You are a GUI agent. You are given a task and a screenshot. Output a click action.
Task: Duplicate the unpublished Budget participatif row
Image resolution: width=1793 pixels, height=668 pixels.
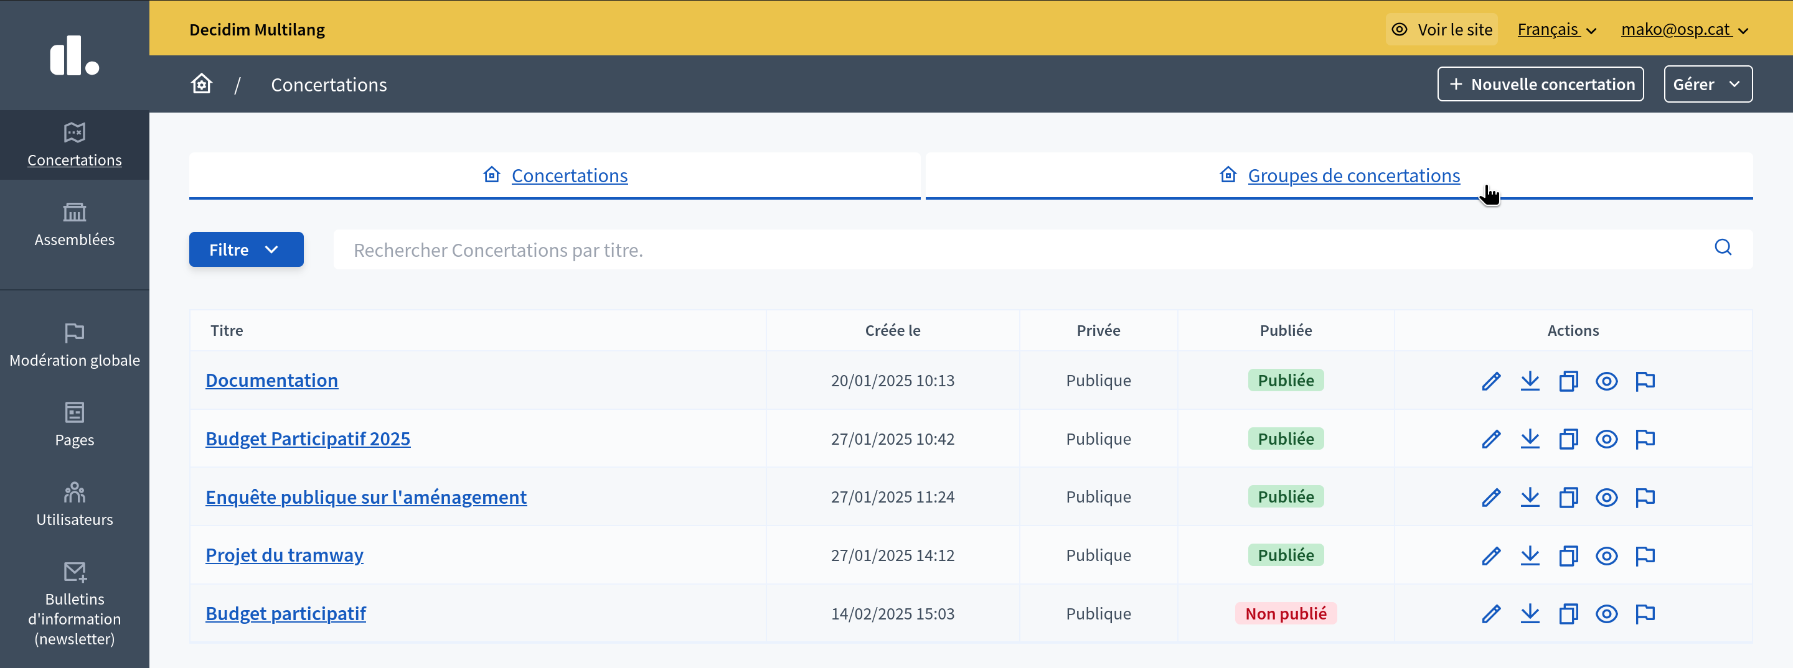click(x=1568, y=614)
